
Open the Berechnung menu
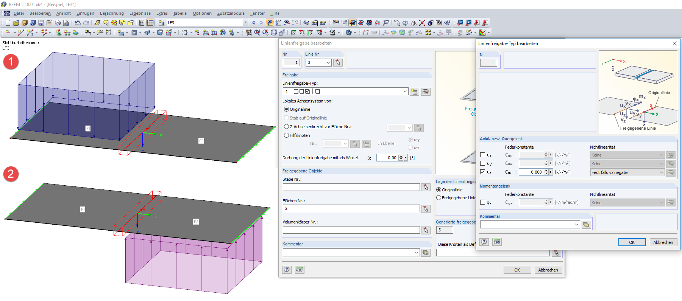pyautogui.click(x=112, y=13)
